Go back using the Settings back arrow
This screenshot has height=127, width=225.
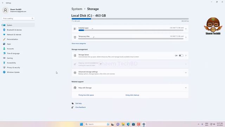2,3
